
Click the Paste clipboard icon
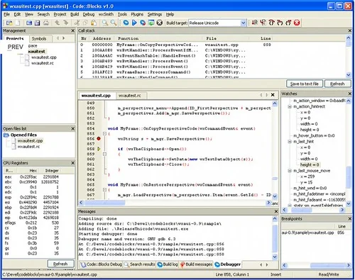(x=94, y=23)
